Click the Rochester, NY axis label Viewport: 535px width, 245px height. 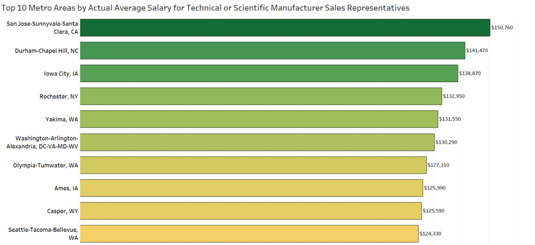pos(59,97)
